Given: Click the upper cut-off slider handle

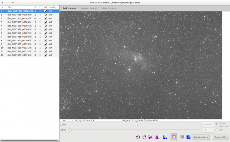Looking at the screenshot, I should coord(136,124).
